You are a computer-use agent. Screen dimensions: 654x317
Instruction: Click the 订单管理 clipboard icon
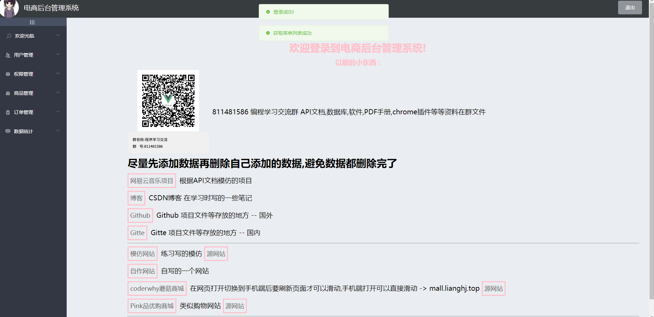(x=8, y=112)
